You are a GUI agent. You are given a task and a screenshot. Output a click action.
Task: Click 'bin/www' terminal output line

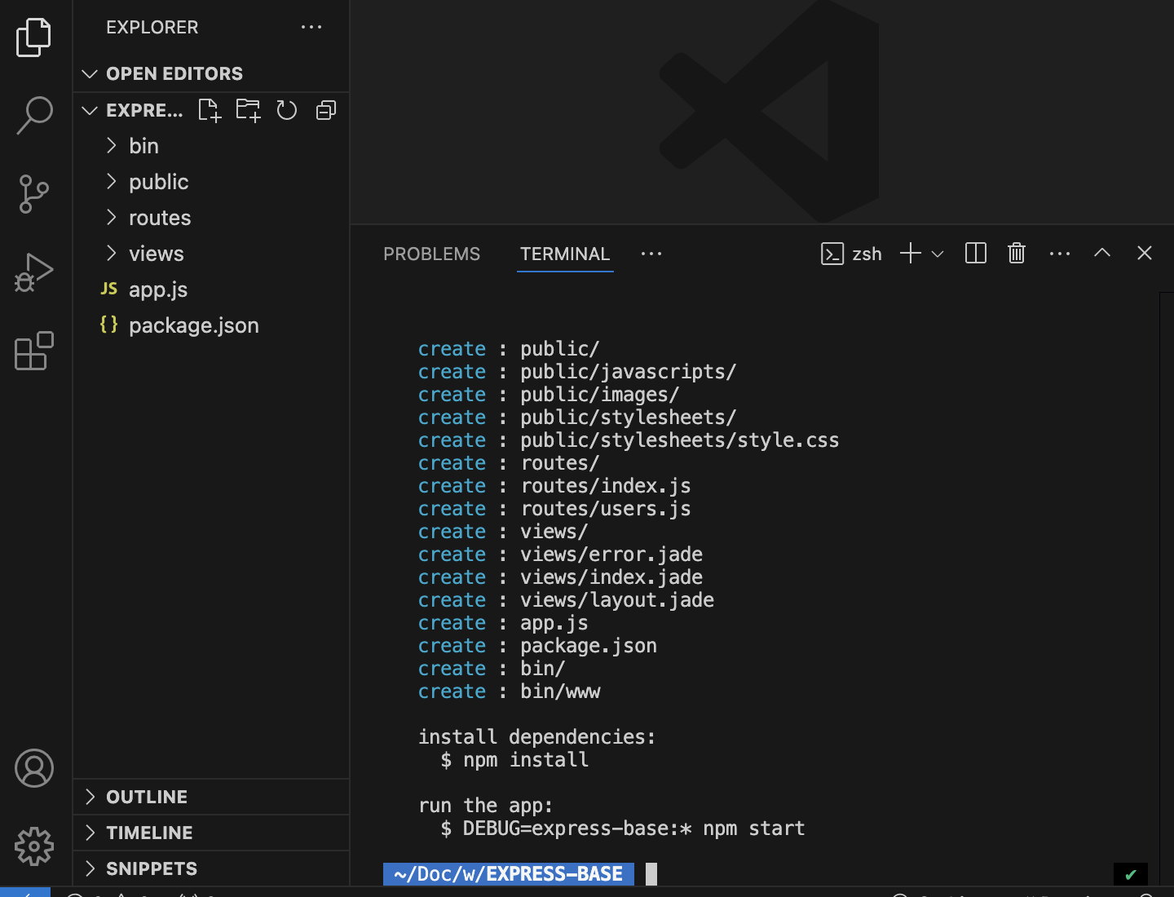(560, 692)
